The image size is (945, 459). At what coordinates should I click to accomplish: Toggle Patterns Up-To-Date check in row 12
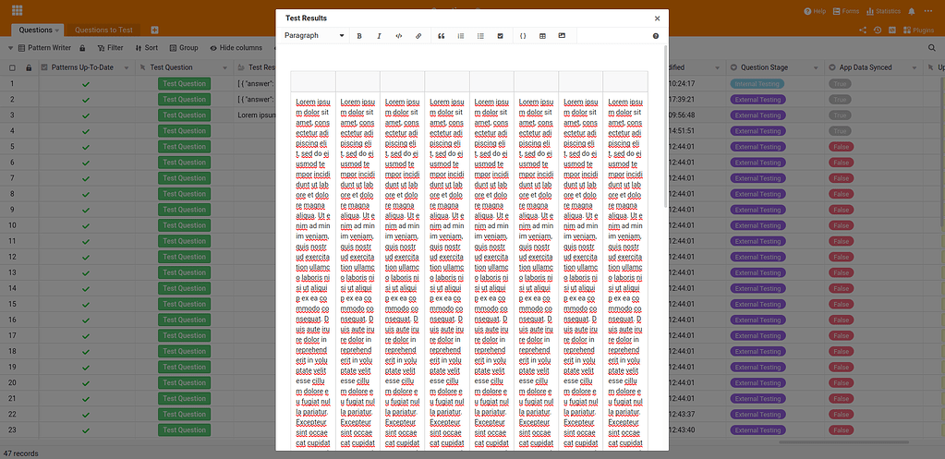pyautogui.click(x=86, y=258)
